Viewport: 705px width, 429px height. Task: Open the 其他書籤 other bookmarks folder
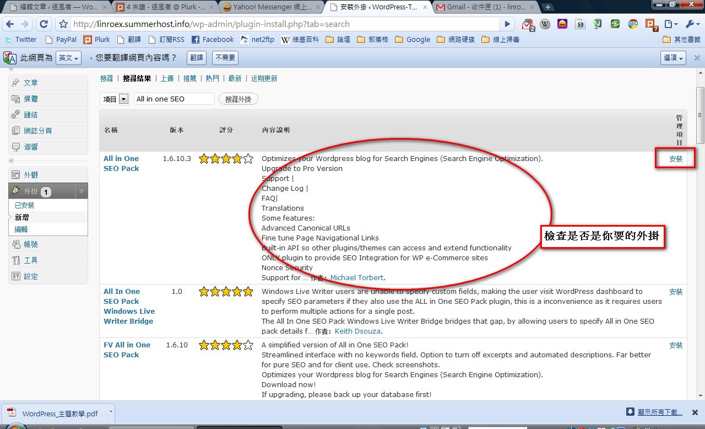(681, 40)
